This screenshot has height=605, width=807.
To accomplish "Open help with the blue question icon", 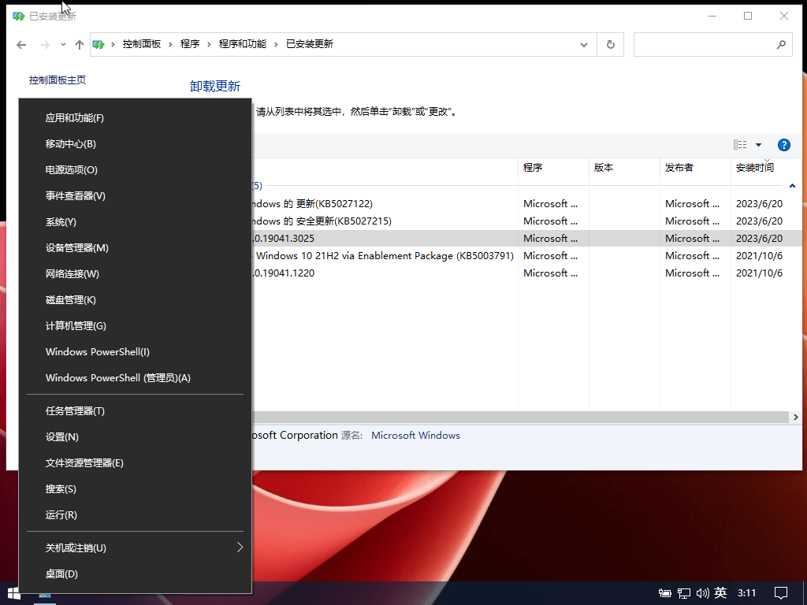I will [x=784, y=145].
